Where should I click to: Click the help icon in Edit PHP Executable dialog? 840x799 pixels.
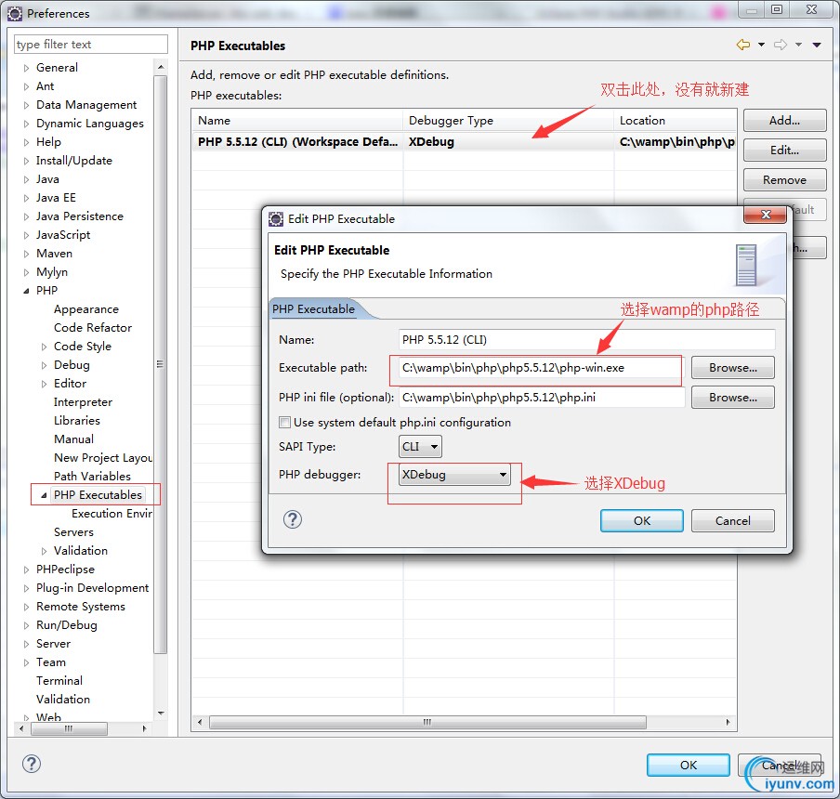coord(293,519)
